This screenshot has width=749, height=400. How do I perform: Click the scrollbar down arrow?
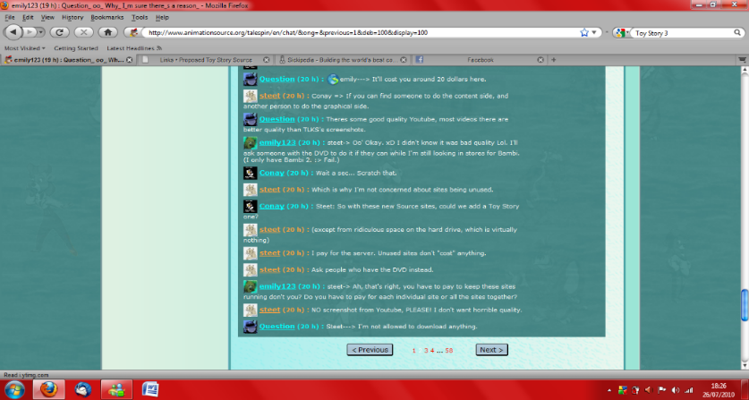pos(745,365)
